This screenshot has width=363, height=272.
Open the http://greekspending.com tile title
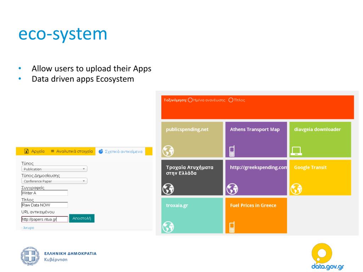coord(258,168)
